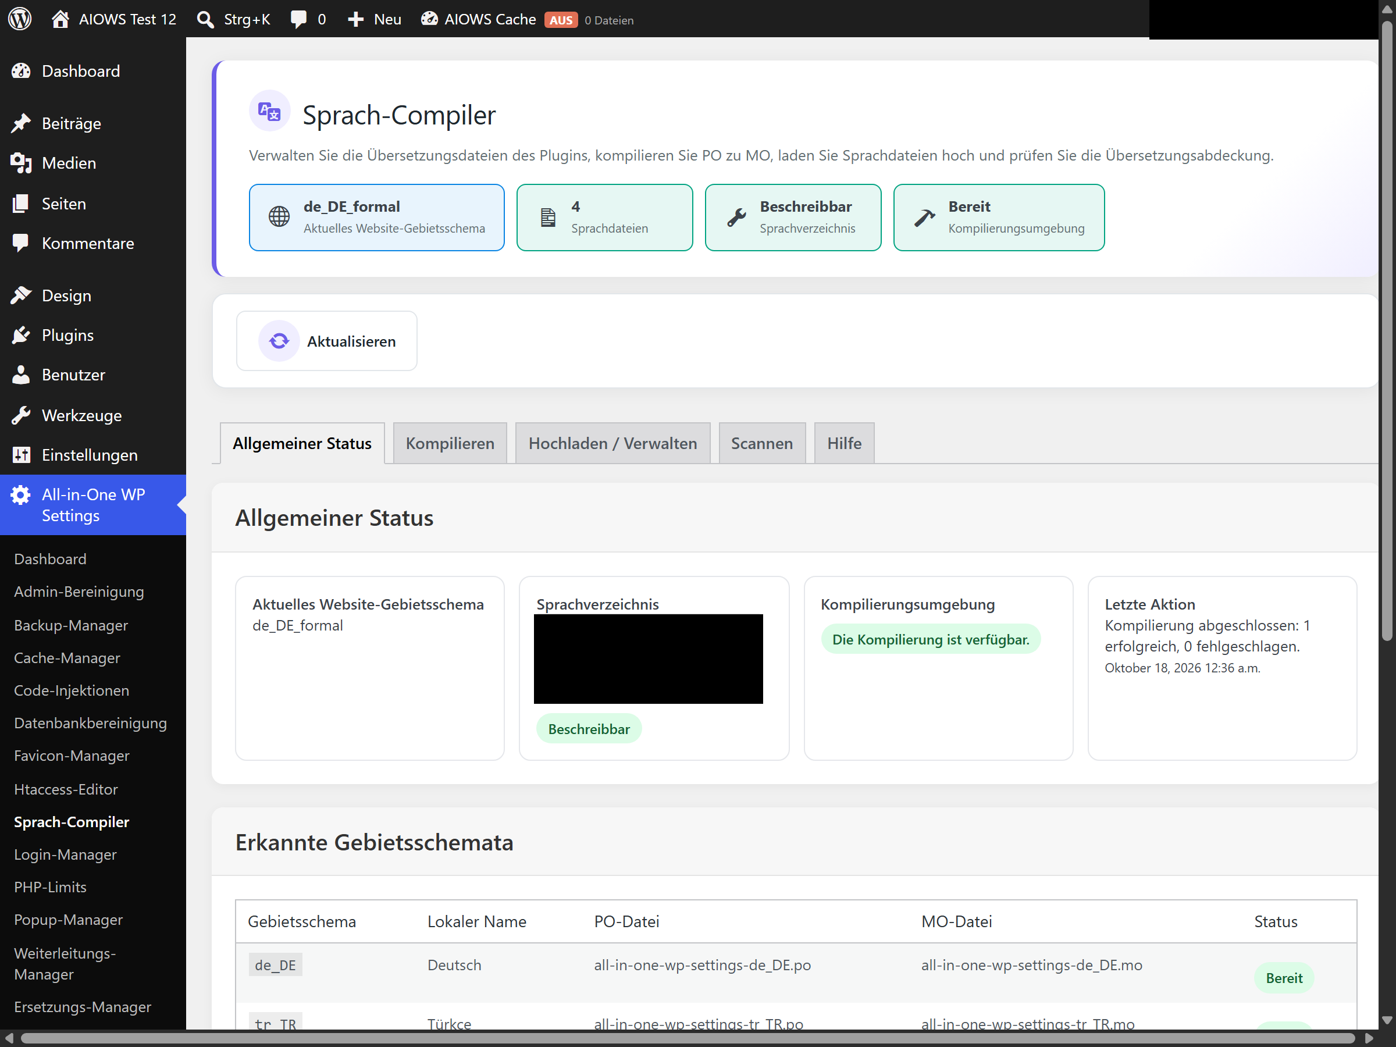
Task: Select the Scannen tab
Action: click(x=762, y=444)
